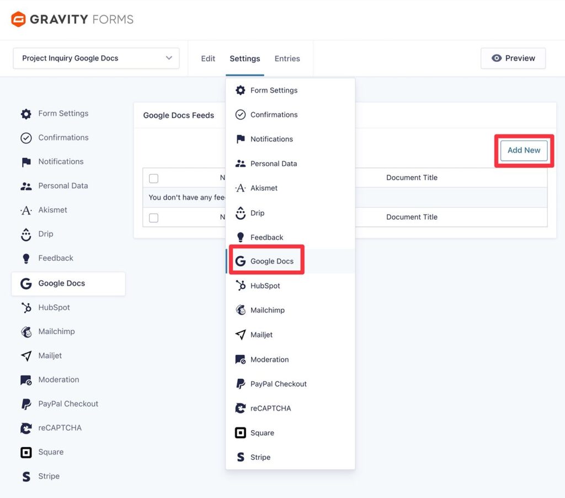The image size is (565, 498).
Task: Check the select-all checkbox in table header
Action: click(153, 178)
